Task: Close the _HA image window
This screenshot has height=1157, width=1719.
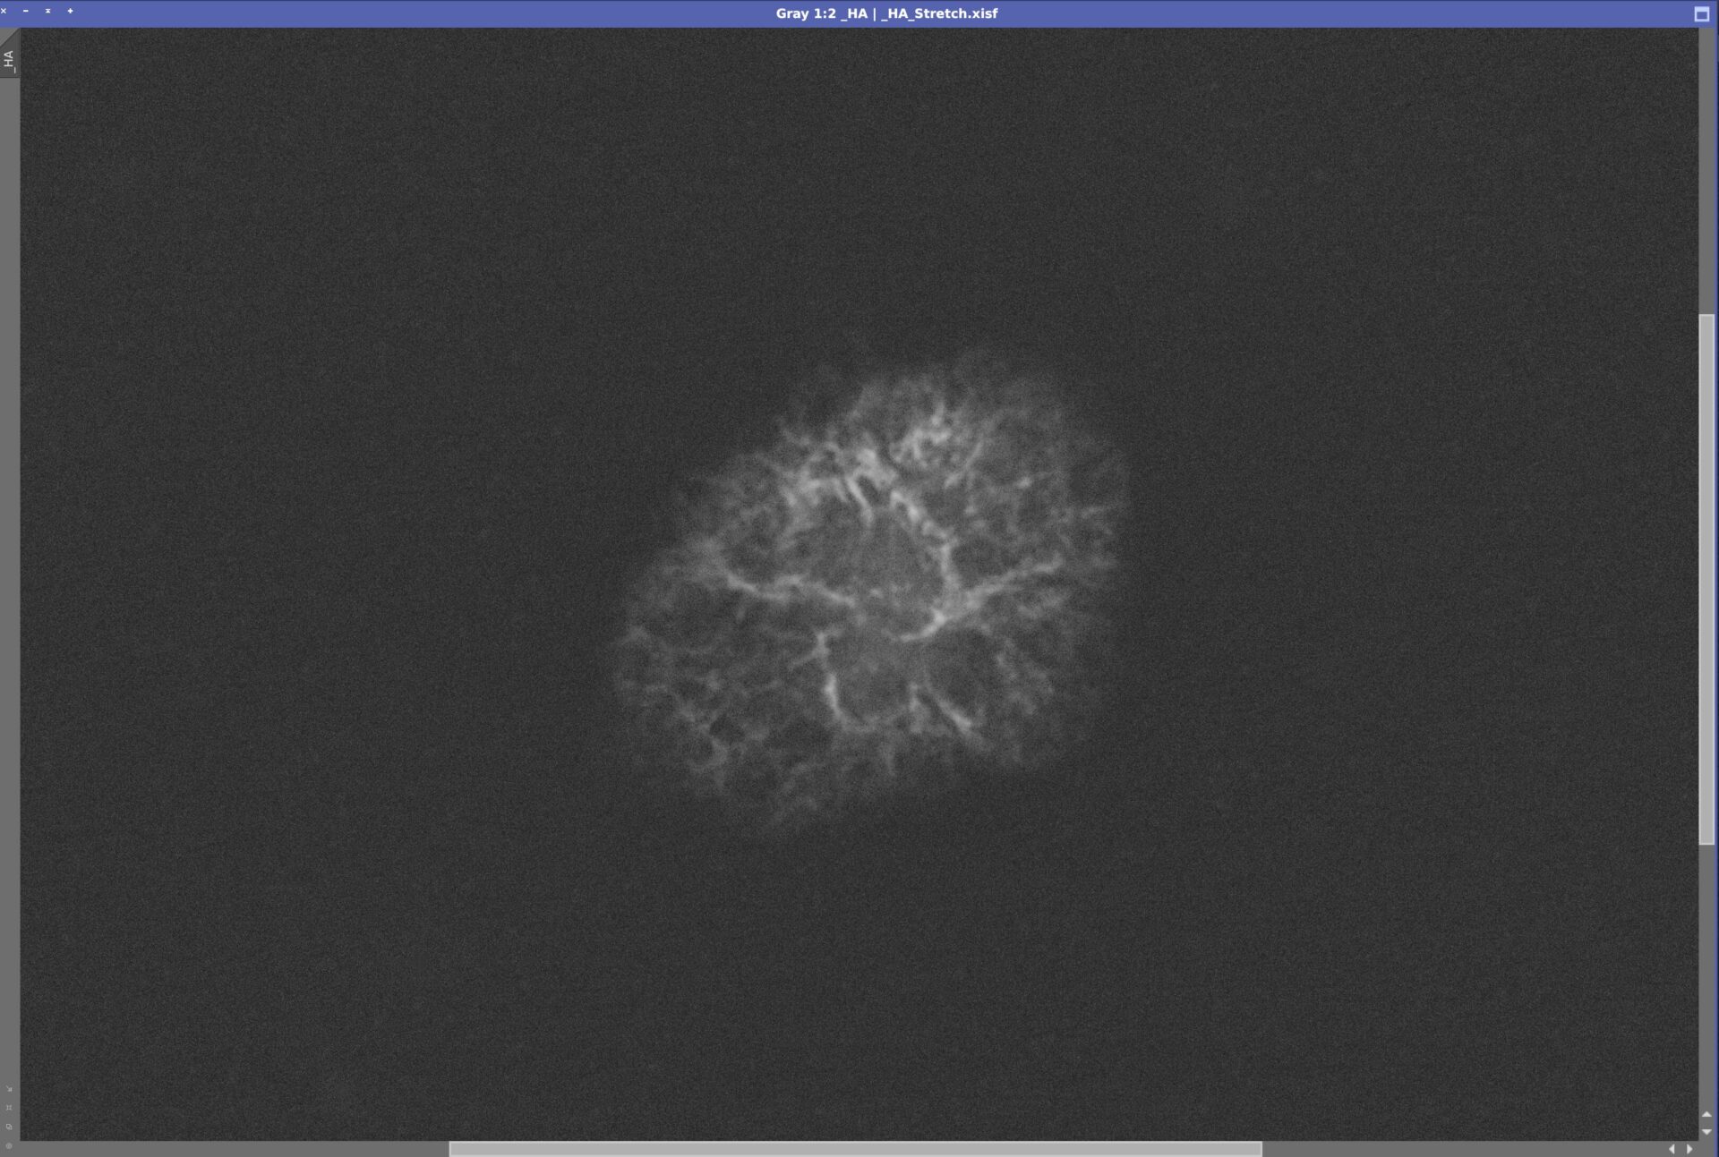Action: coord(4,12)
